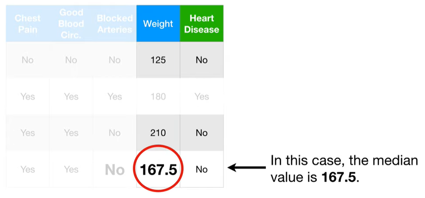Click the Weight column header
Viewport: 425px width, 198px height.
click(158, 23)
